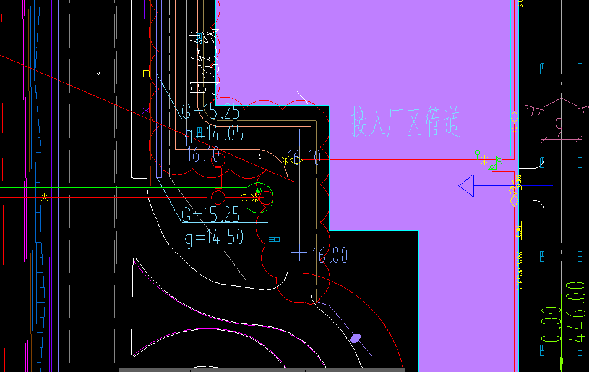Viewport: 589px width, 372px height.
Task: Select the yellow square grip on Y leader
Action: click(x=146, y=74)
